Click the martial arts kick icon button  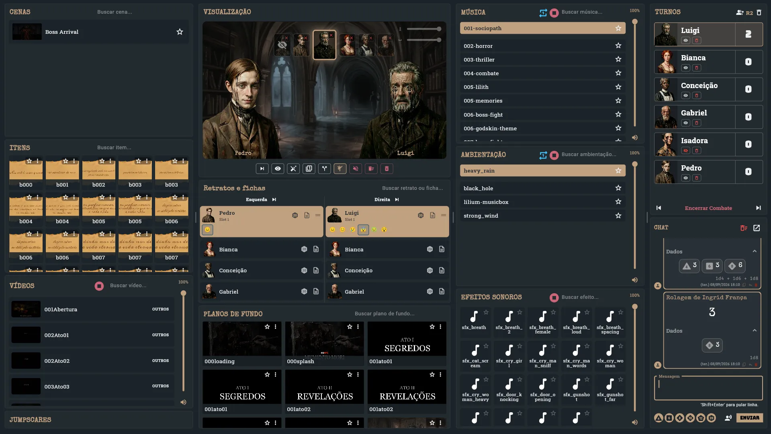click(x=340, y=169)
